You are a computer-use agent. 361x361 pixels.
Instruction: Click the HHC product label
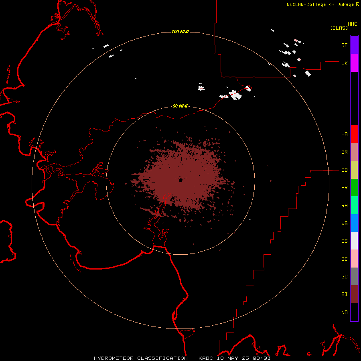pos(353,24)
